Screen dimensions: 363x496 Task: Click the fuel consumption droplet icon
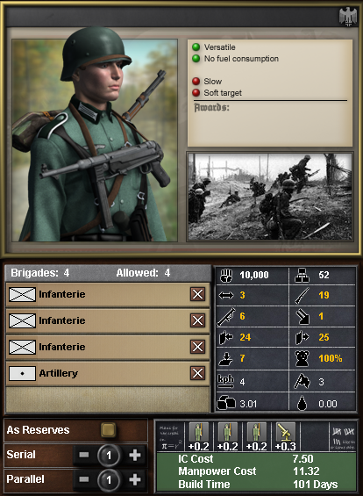(302, 403)
